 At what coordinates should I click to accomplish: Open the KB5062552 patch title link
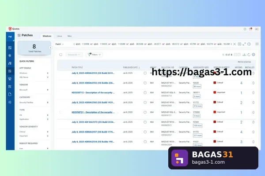[93, 83]
